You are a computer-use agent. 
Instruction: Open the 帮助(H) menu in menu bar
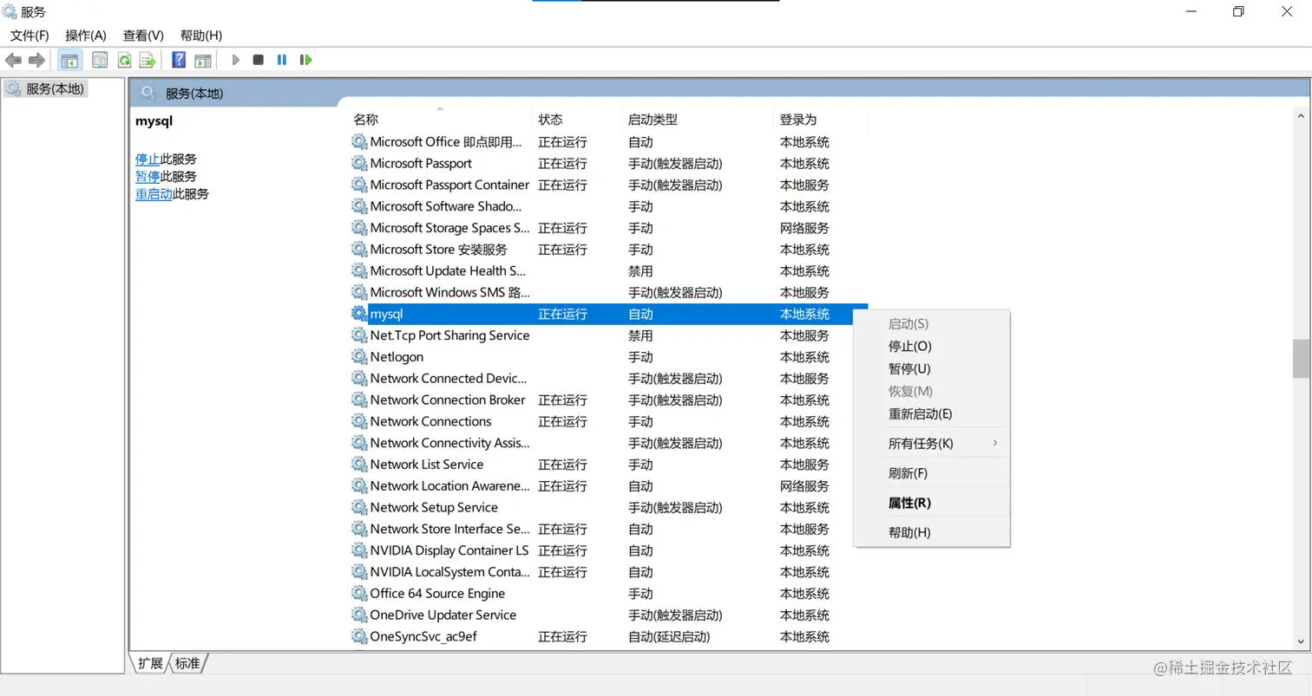tap(201, 36)
